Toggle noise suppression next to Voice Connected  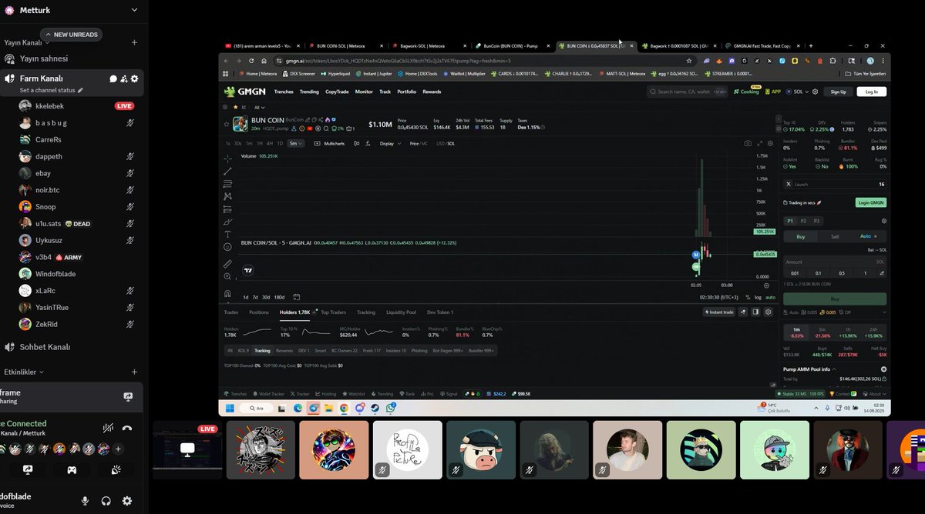(x=109, y=429)
